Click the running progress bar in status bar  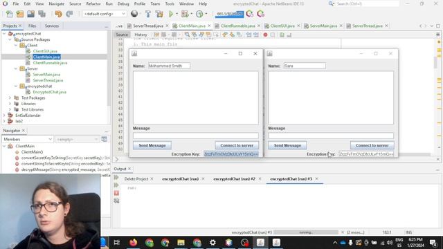pyautogui.click(x=306, y=232)
